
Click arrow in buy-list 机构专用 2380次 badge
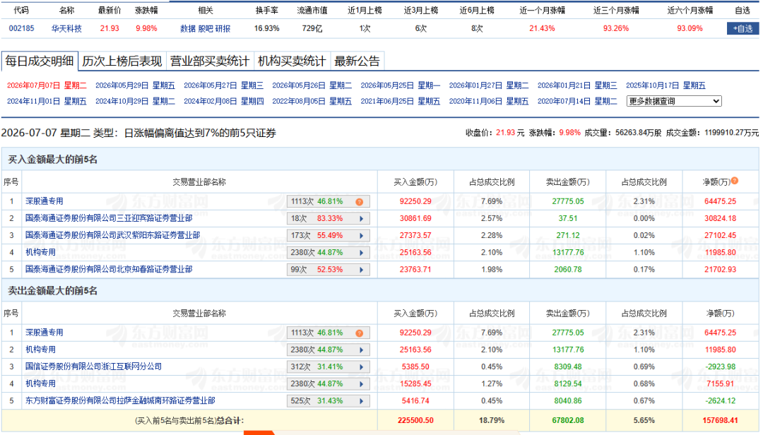tap(362, 253)
